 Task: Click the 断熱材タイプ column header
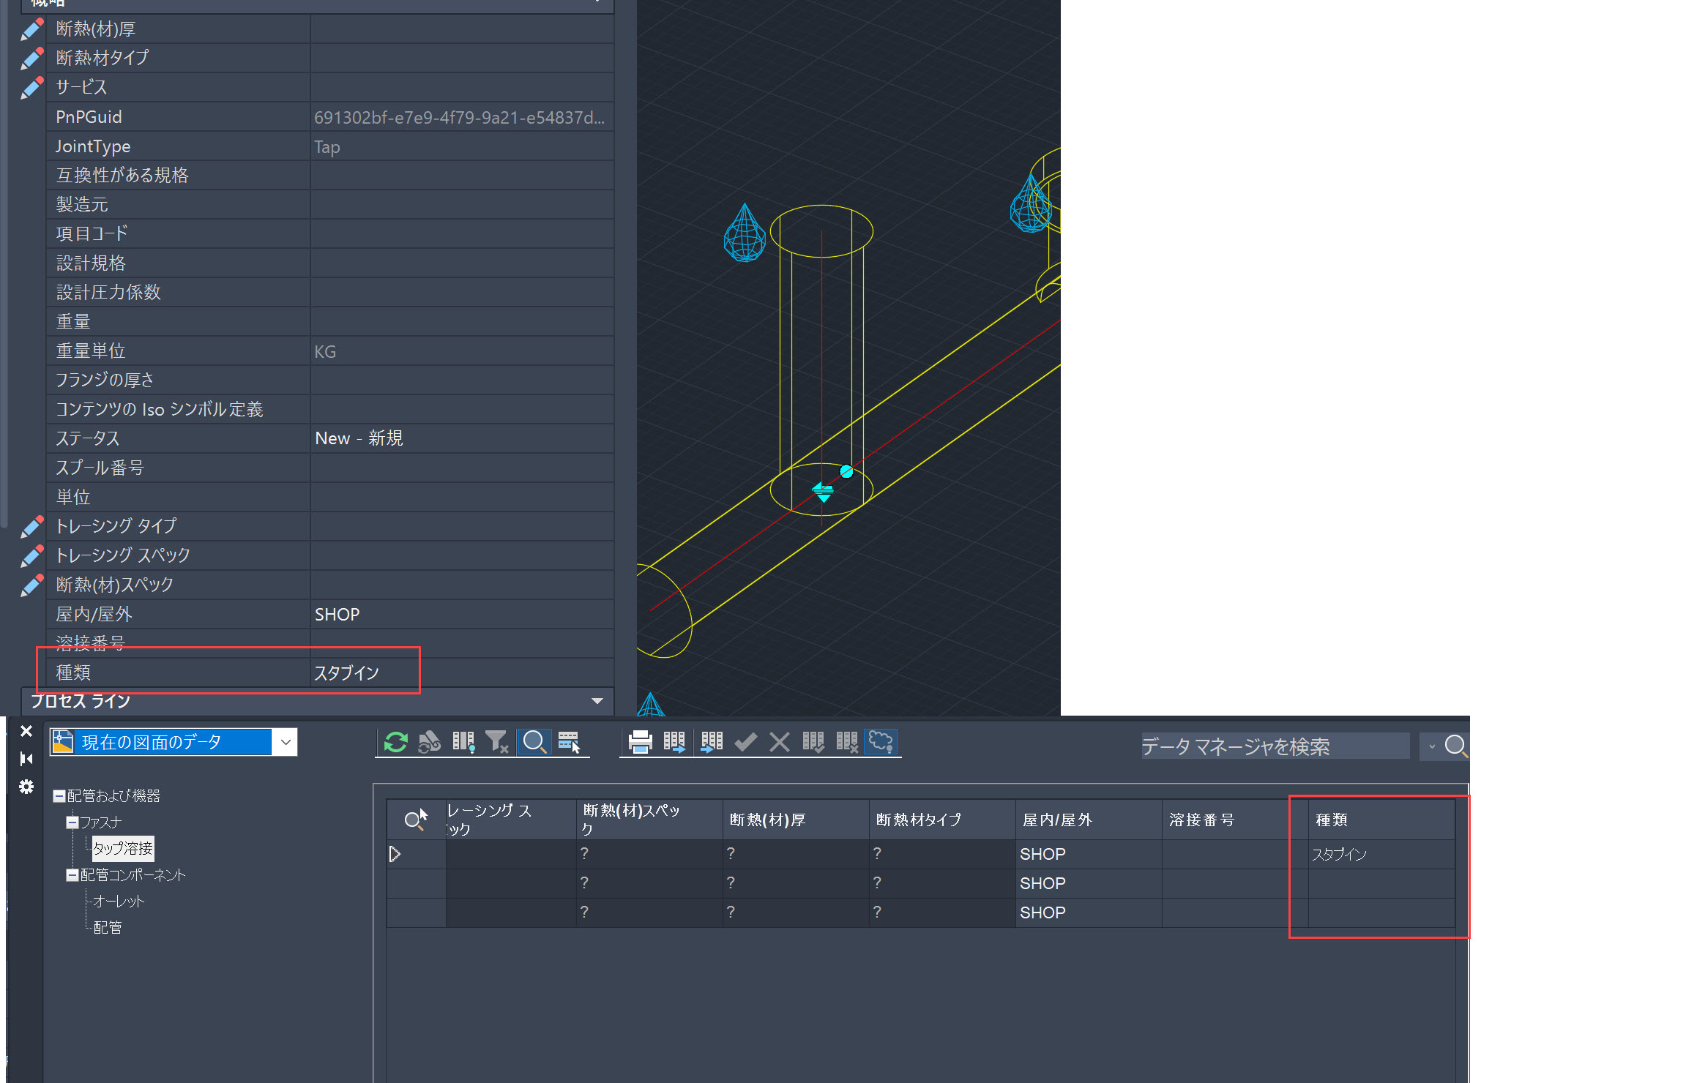pyautogui.click(x=941, y=820)
